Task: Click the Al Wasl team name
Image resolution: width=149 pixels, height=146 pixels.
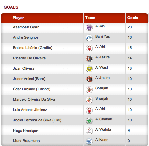Action: pyautogui.click(x=102, y=67)
